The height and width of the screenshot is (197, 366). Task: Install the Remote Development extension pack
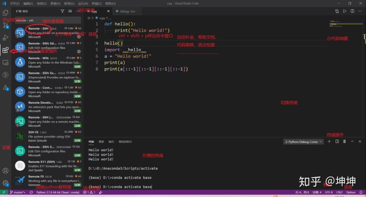click(77, 111)
